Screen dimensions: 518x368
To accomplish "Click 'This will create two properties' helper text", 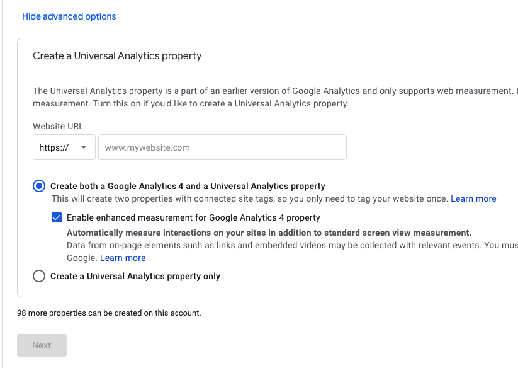I will [x=250, y=198].
